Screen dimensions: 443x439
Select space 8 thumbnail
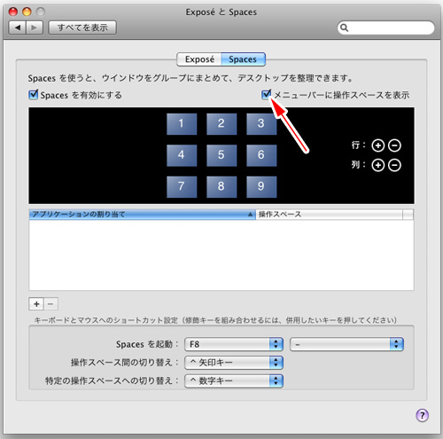221,187
